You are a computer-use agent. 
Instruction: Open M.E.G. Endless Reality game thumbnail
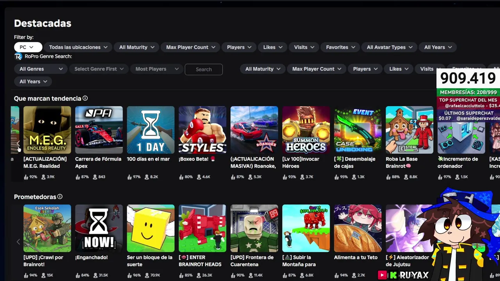(47, 130)
